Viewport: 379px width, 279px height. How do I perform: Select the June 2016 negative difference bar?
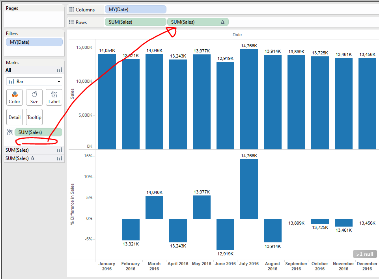click(x=225, y=234)
